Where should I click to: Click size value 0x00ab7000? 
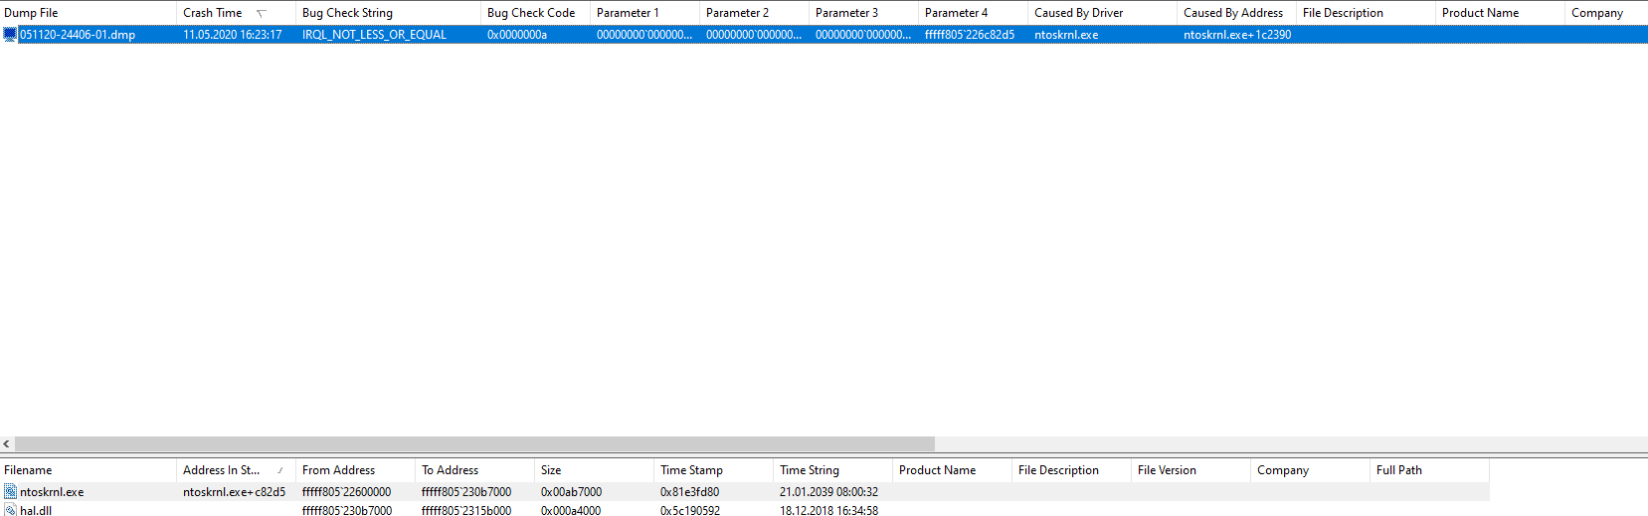click(x=572, y=492)
